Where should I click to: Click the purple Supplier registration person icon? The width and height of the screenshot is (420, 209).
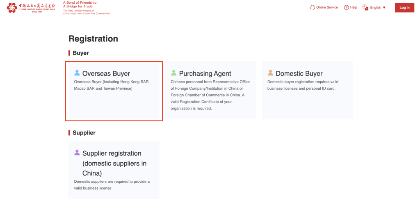tap(77, 152)
